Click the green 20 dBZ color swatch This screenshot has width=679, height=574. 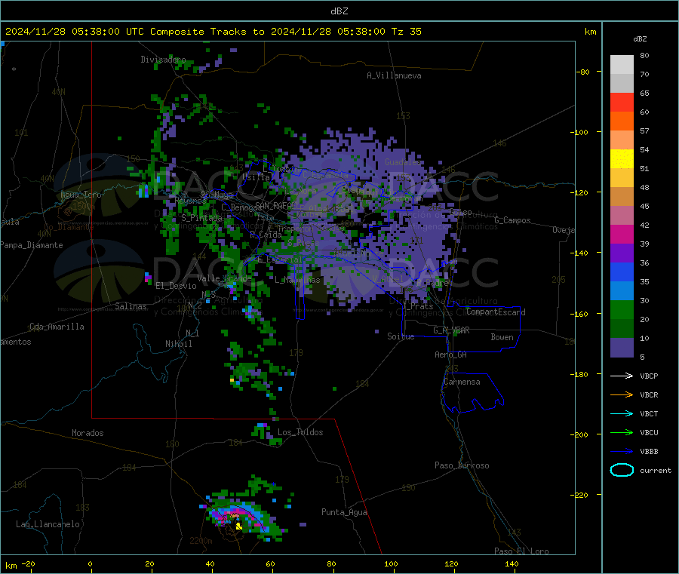click(622, 309)
